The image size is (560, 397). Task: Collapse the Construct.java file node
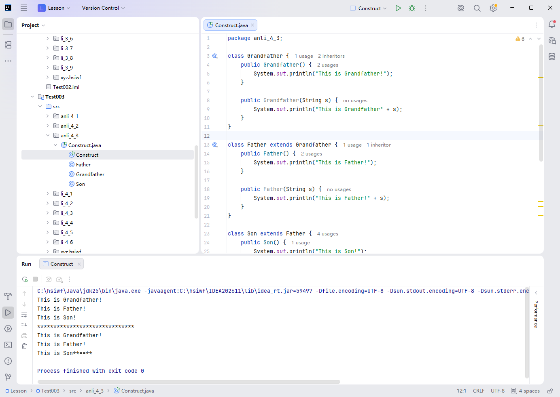click(x=55, y=145)
